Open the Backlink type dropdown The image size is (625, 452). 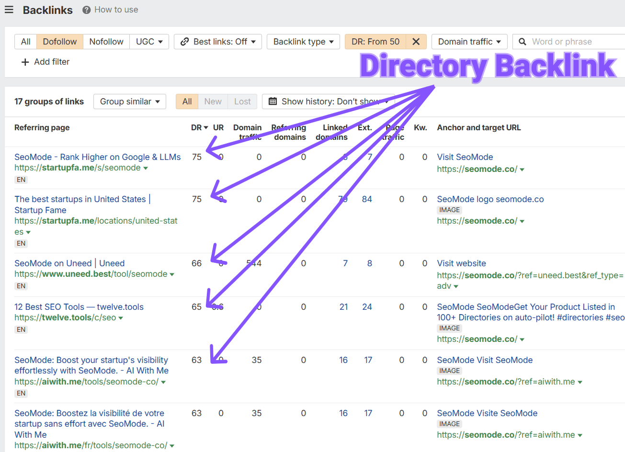tap(303, 42)
